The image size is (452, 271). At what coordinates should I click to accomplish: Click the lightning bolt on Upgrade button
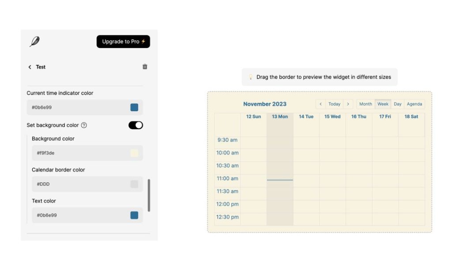point(144,41)
